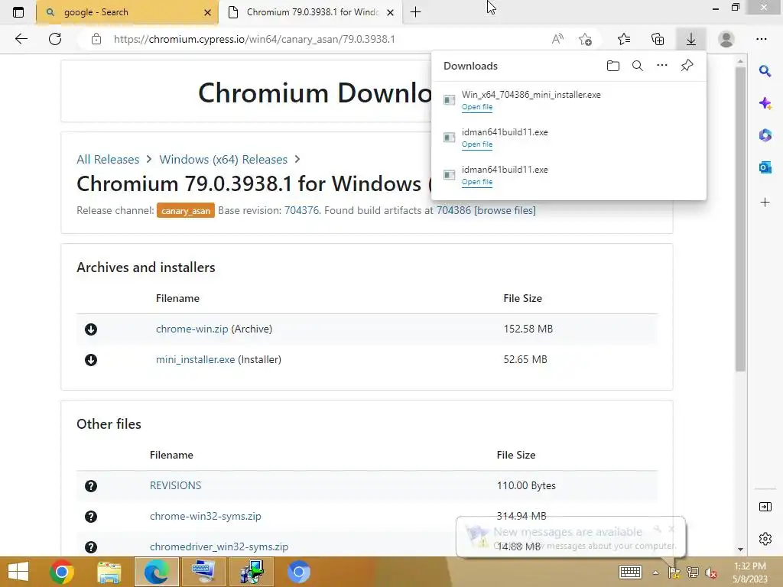
Task: Reload the page with refresh icon
Action: 55,39
